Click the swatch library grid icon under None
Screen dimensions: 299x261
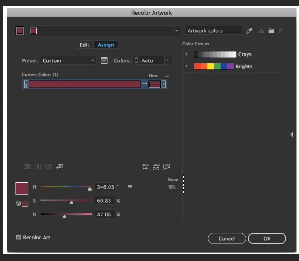pos(171,187)
